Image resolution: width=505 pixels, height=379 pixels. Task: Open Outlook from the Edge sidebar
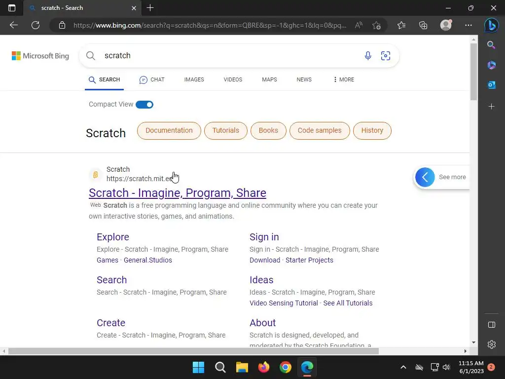click(492, 85)
